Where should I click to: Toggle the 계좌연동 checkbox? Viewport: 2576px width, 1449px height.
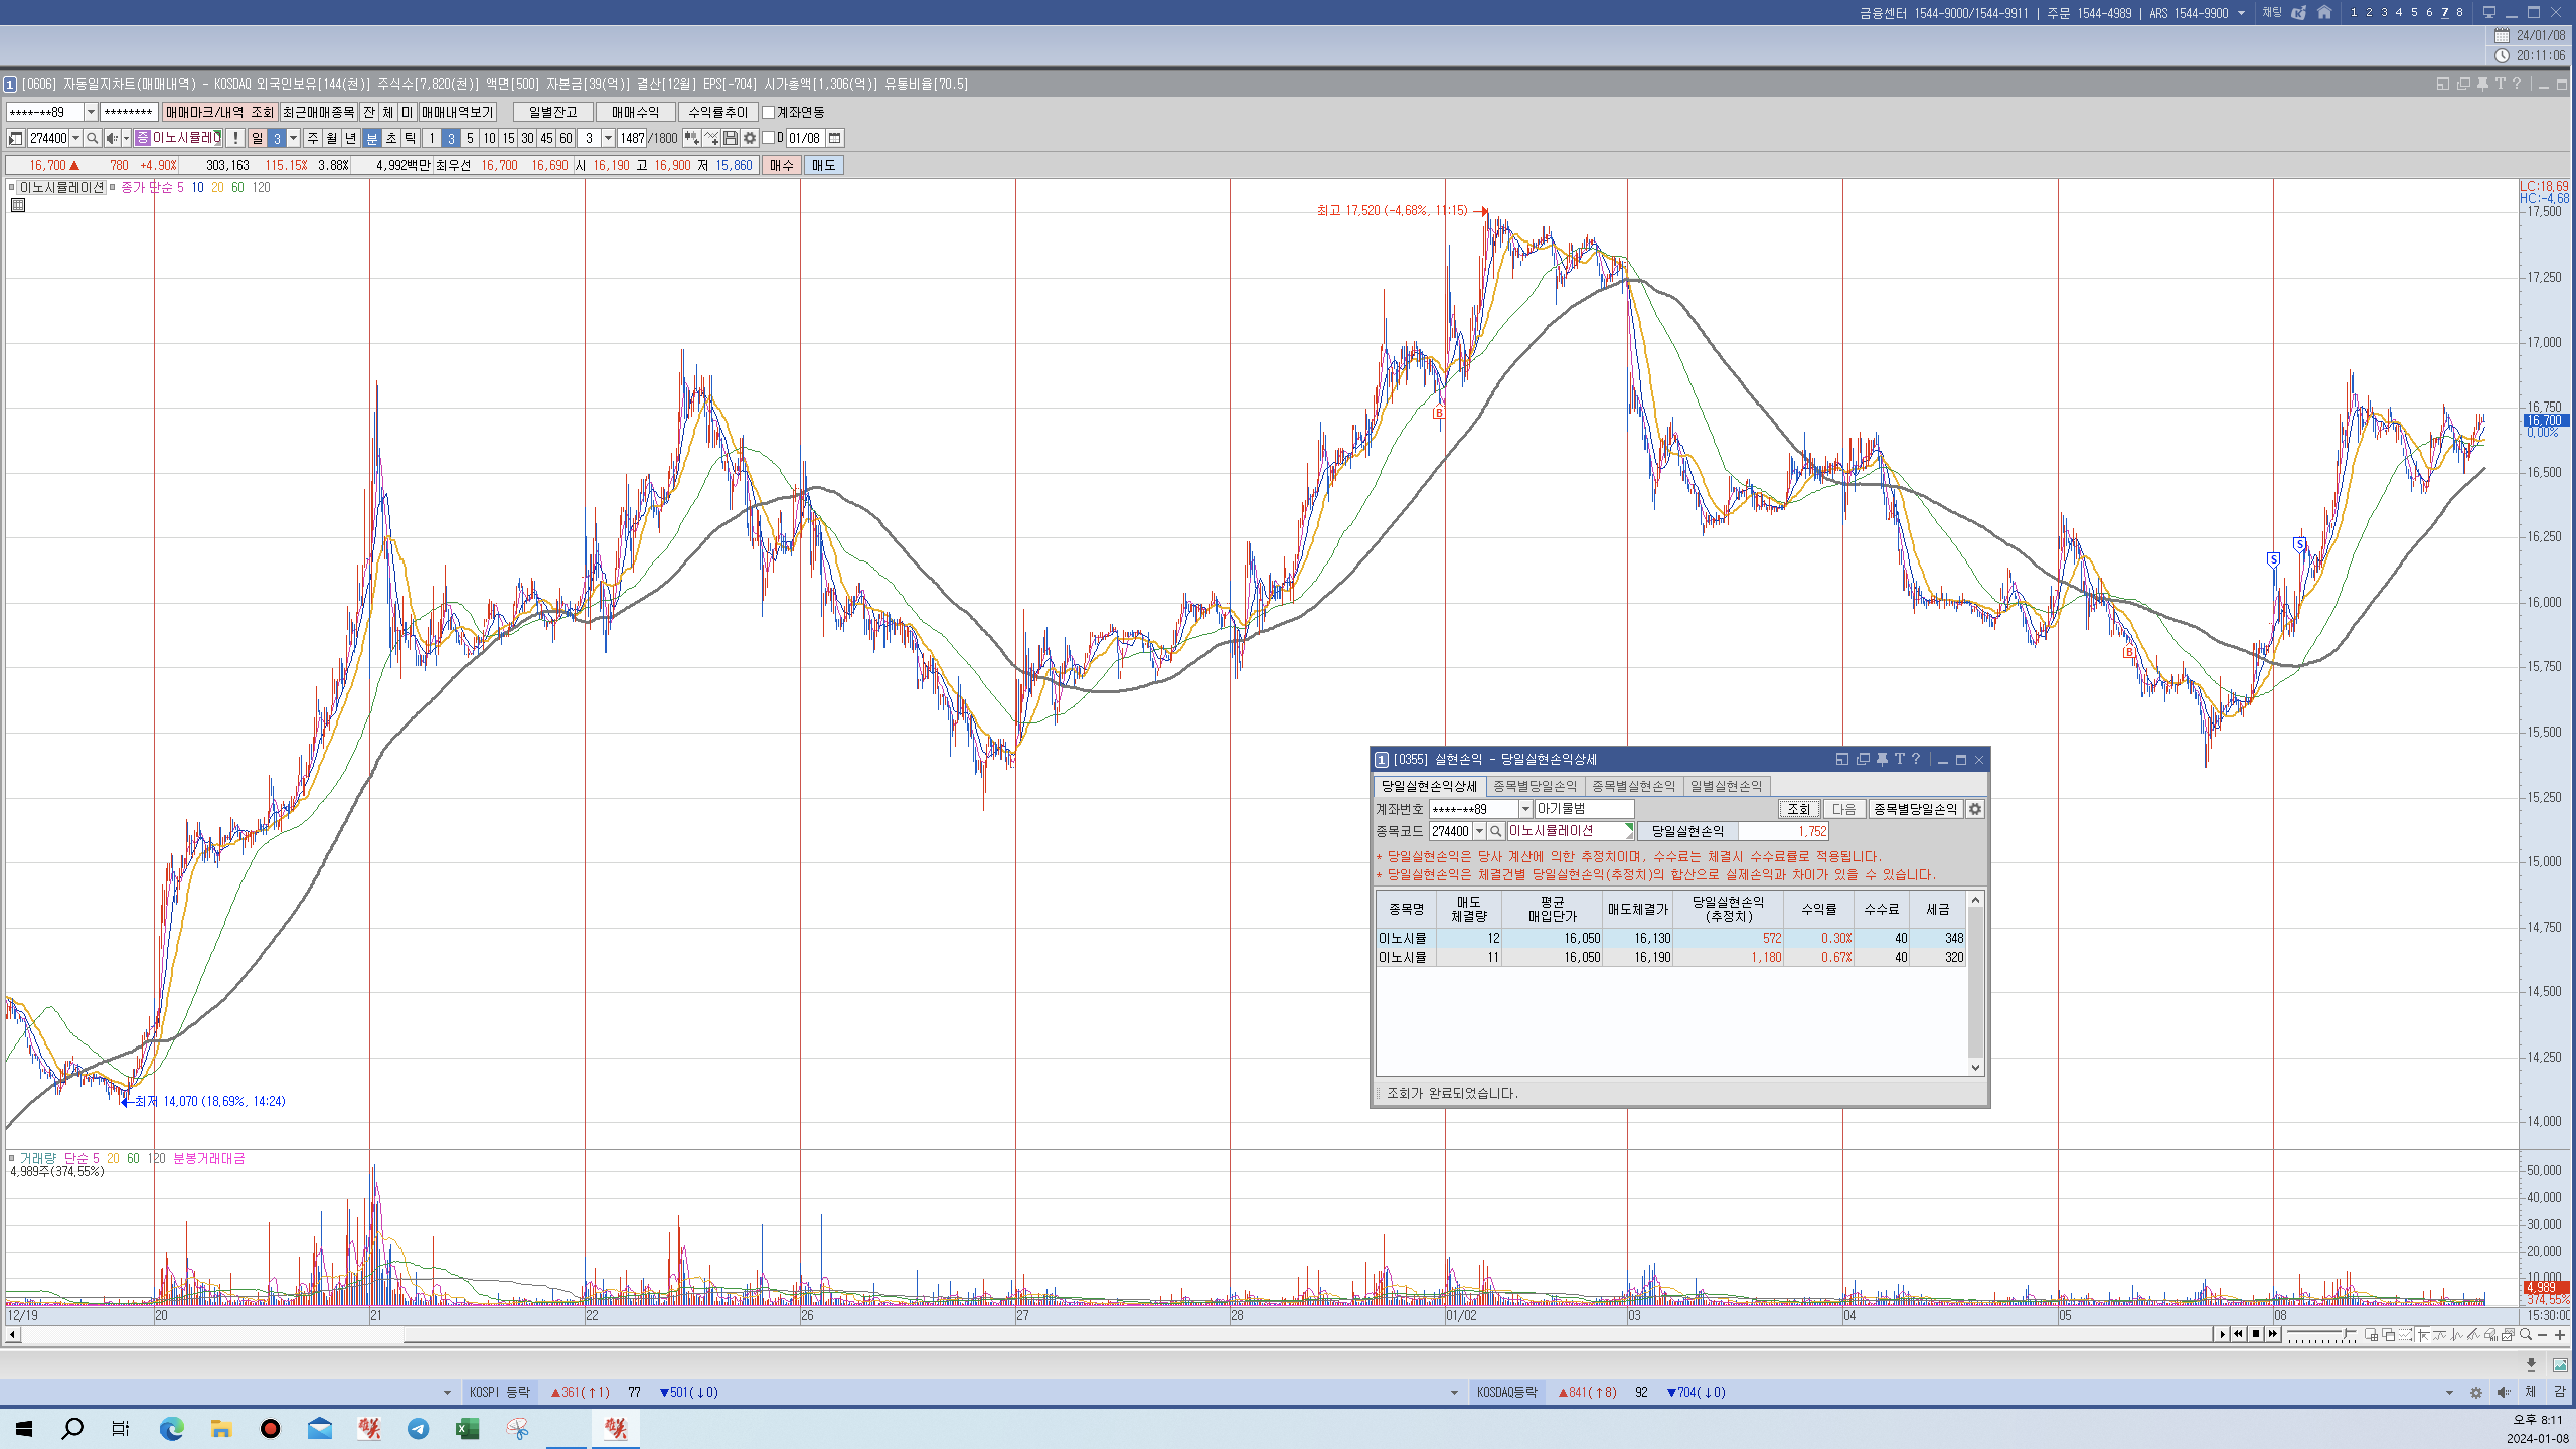click(x=768, y=112)
